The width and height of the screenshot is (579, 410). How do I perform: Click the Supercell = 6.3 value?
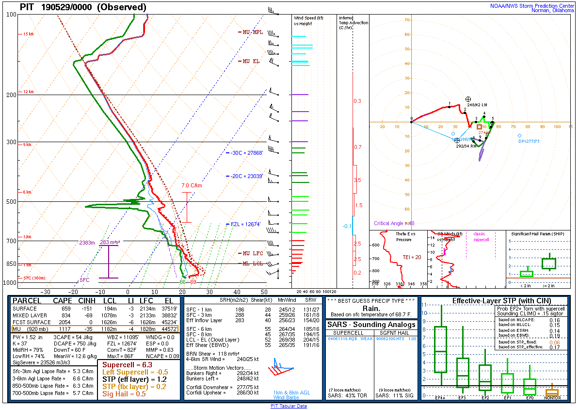(x=128, y=365)
